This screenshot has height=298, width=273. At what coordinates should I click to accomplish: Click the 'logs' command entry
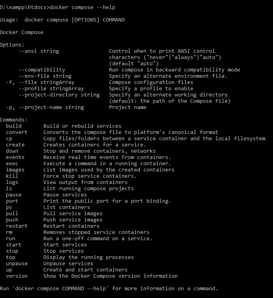tap(12, 182)
